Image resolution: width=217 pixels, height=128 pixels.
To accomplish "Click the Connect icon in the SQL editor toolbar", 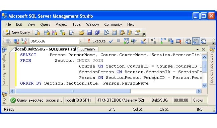I will click(x=8, y=41).
